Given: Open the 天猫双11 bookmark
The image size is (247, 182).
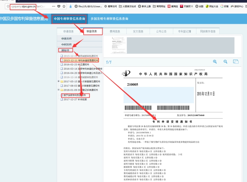Looking at the screenshot, I should (x=186, y=6).
